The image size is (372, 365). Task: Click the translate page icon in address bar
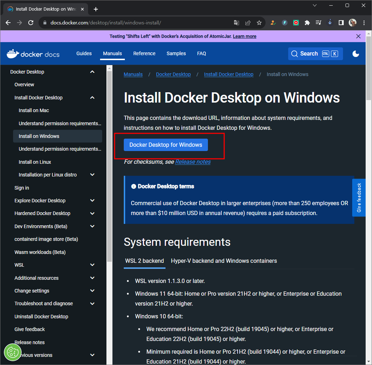[x=236, y=23]
